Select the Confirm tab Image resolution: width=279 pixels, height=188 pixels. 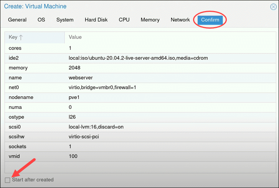[x=210, y=20]
